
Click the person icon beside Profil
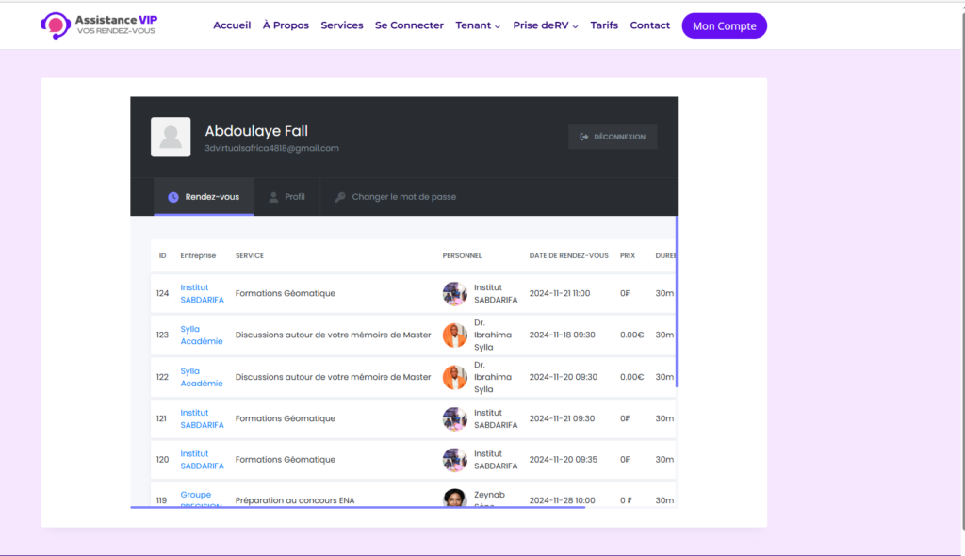[273, 197]
